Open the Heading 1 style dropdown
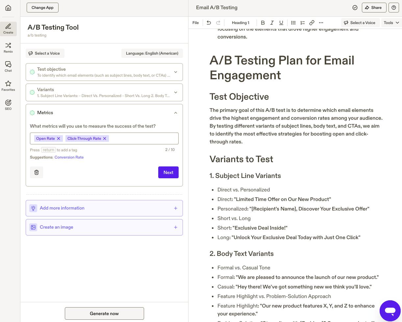The width and height of the screenshot is (402, 322). coord(240,23)
